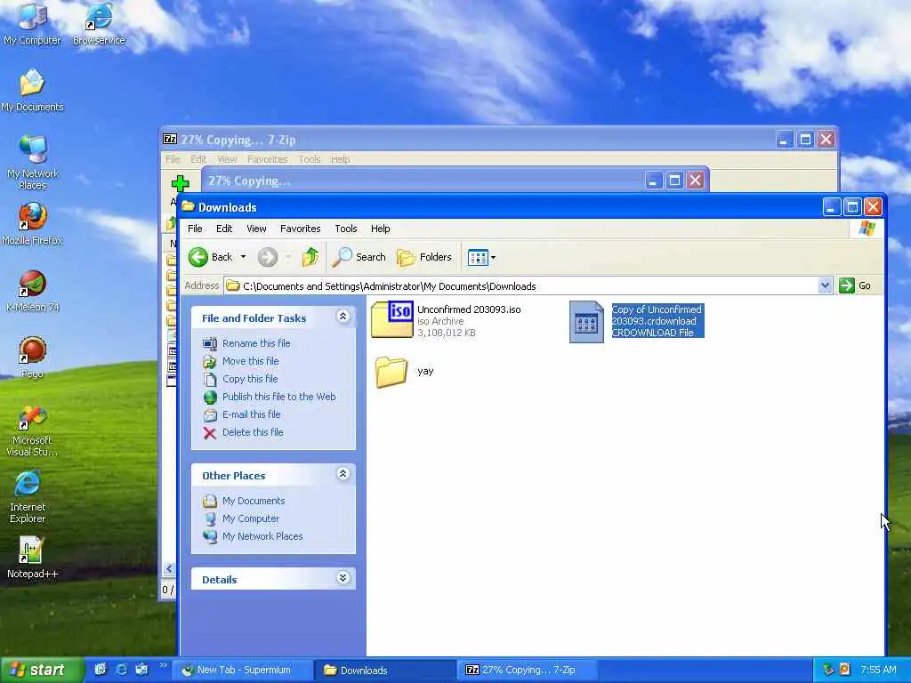Click the Views icon in toolbar
Screen dimensions: 911x683
[x=478, y=257]
